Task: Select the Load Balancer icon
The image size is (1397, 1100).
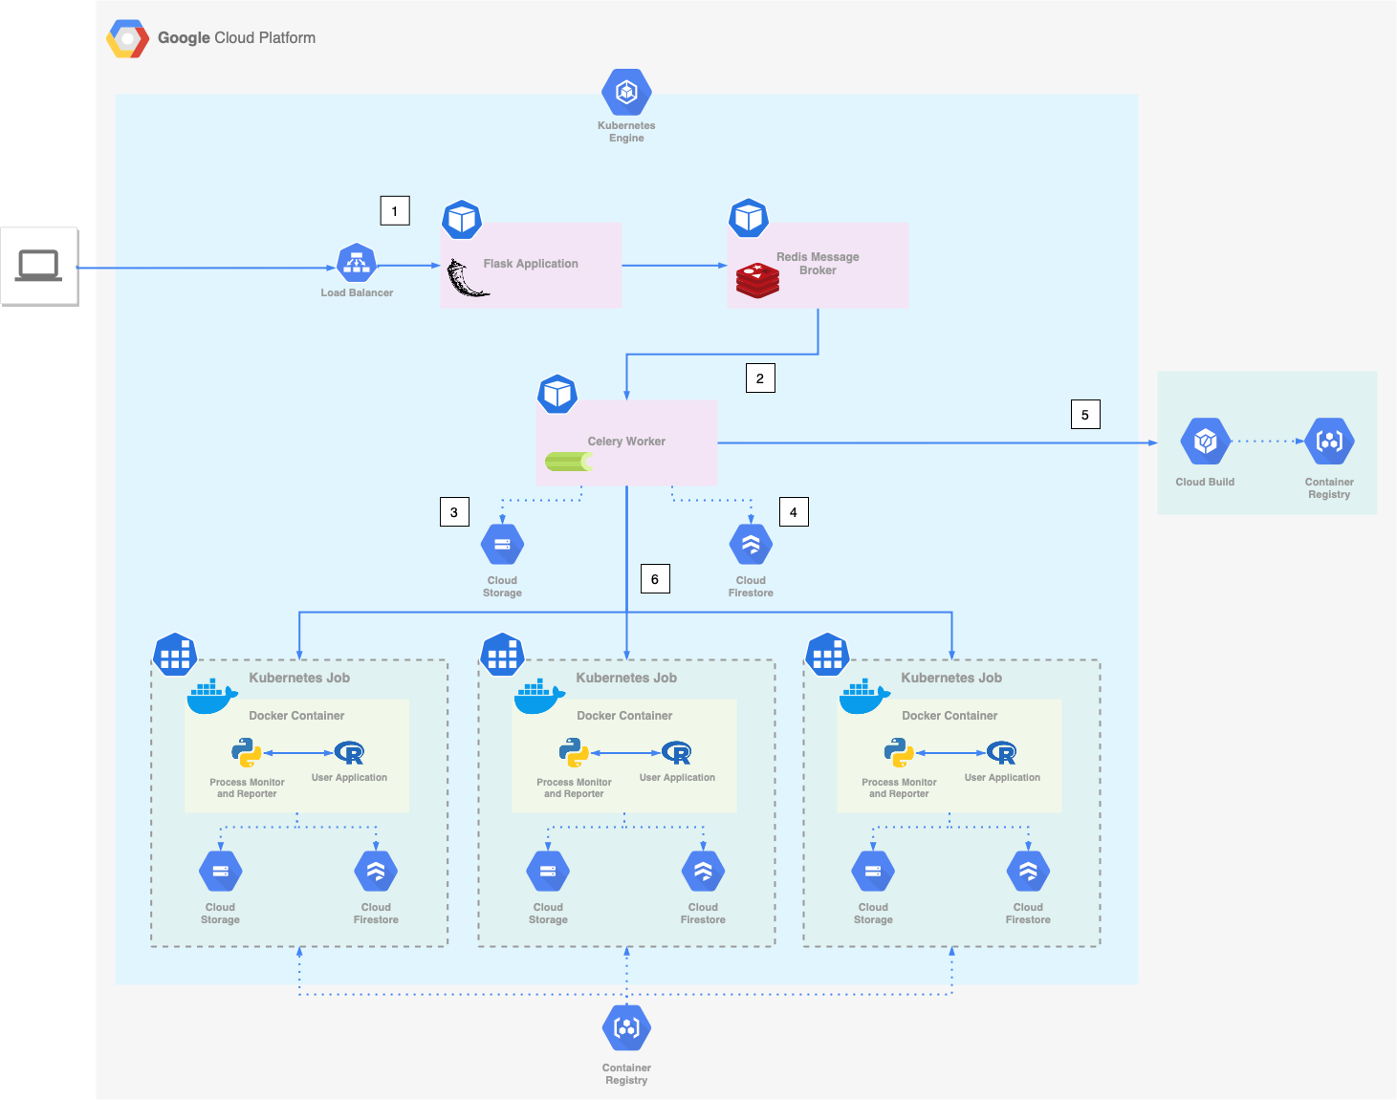Action: 357,263
